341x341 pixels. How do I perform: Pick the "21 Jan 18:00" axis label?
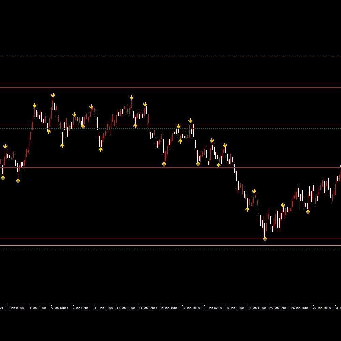click(257, 308)
